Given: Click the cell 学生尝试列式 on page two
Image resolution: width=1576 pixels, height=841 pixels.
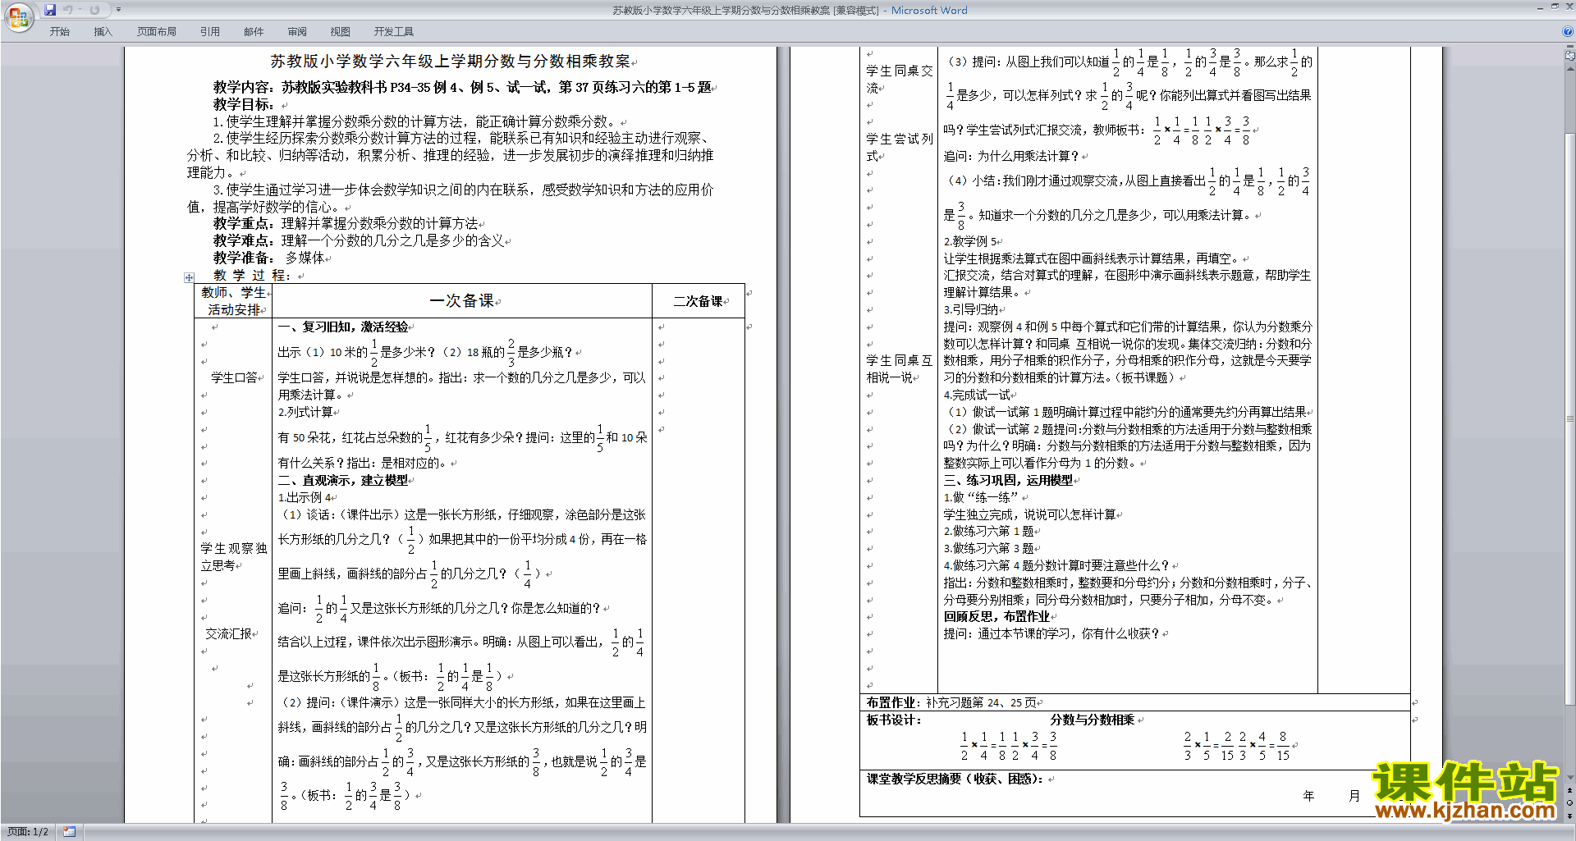Looking at the screenshot, I should click(x=899, y=147).
